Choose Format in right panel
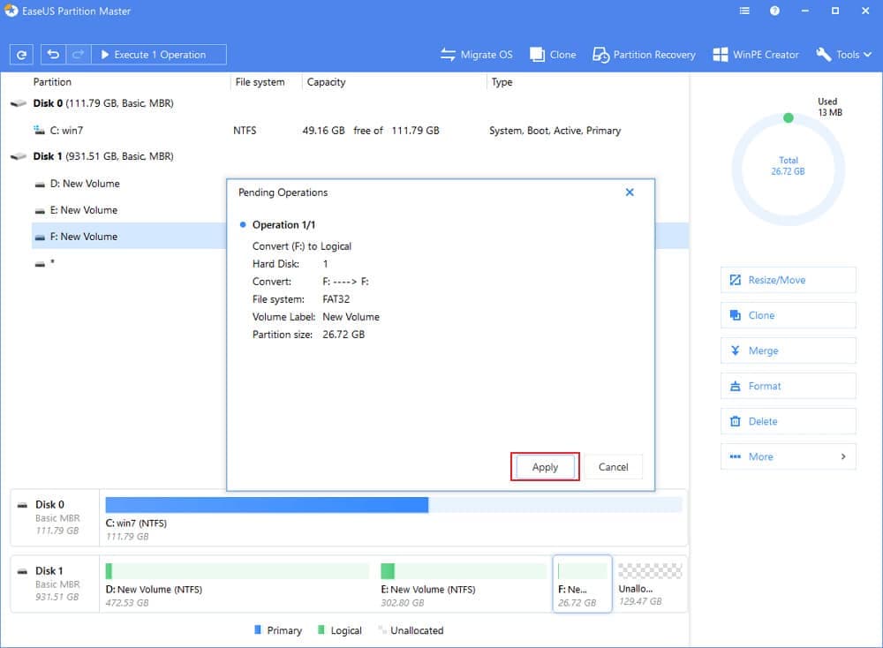This screenshot has width=883, height=648. click(x=789, y=386)
